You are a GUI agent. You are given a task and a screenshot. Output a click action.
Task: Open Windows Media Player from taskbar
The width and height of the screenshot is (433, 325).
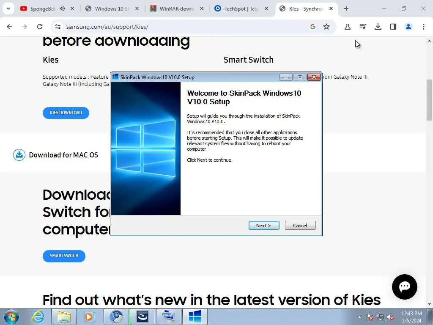[89, 317]
